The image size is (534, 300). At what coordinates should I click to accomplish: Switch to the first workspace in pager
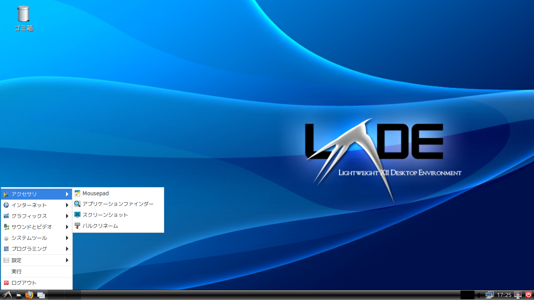[56, 295]
